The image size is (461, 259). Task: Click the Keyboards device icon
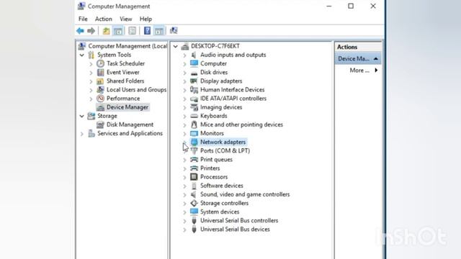[194, 116]
